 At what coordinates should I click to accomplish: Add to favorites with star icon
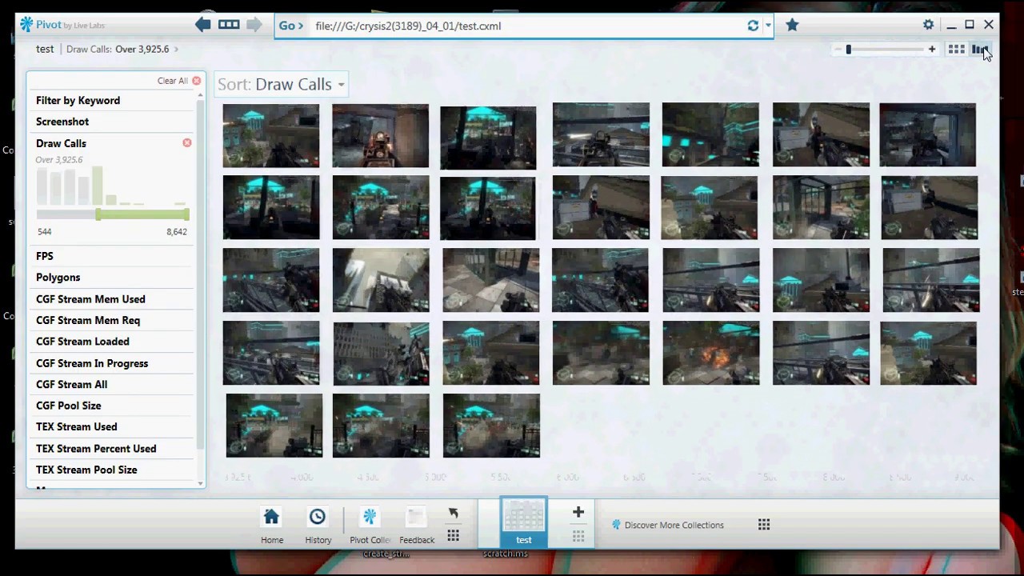click(792, 26)
